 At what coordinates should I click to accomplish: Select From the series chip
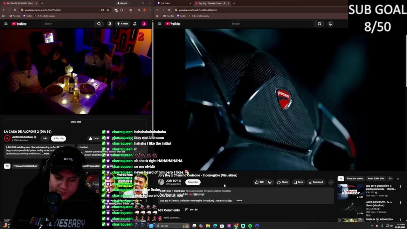click(x=355, y=179)
